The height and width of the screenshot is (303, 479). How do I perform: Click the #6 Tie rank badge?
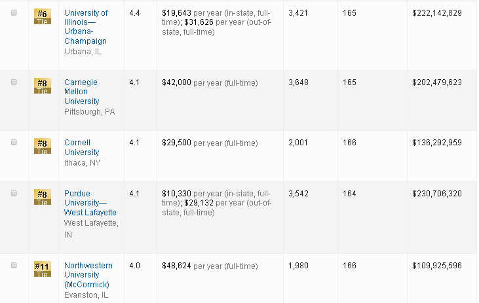(42, 16)
